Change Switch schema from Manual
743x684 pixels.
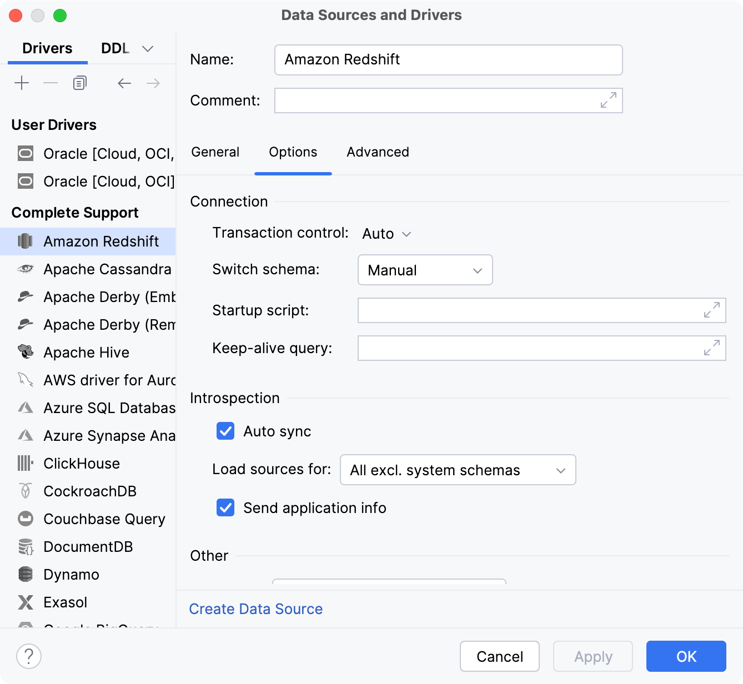tap(425, 270)
